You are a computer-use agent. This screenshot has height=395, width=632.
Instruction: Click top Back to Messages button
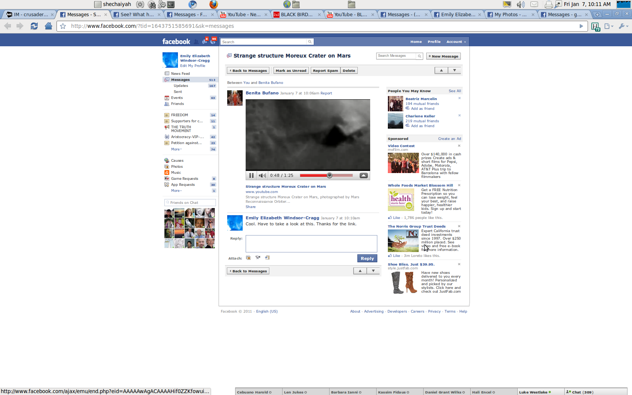248,71
